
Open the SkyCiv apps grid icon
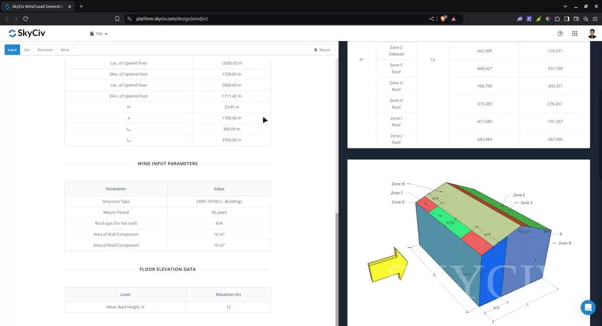pyautogui.click(x=575, y=34)
